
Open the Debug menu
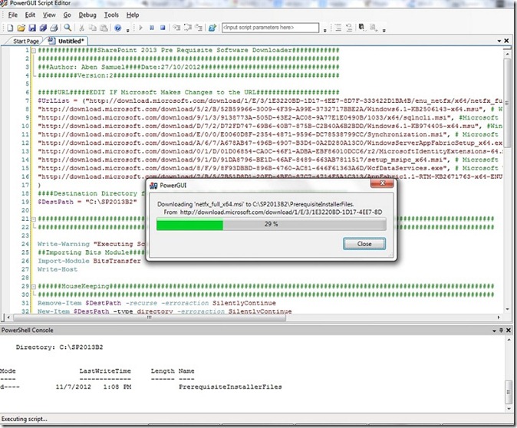pos(87,15)
